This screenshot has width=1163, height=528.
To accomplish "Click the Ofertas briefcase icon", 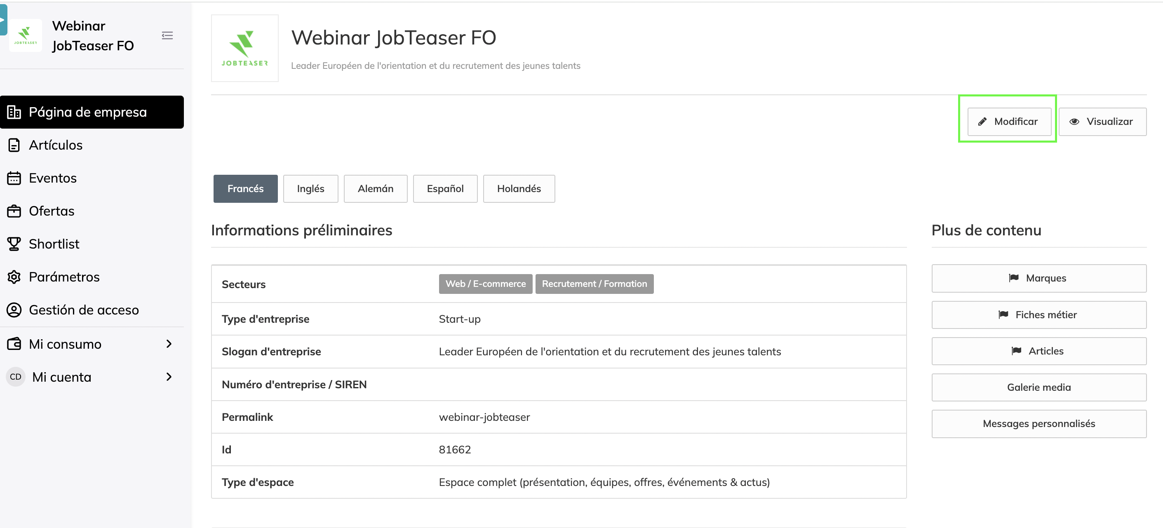I will click(x=14, y=211).
